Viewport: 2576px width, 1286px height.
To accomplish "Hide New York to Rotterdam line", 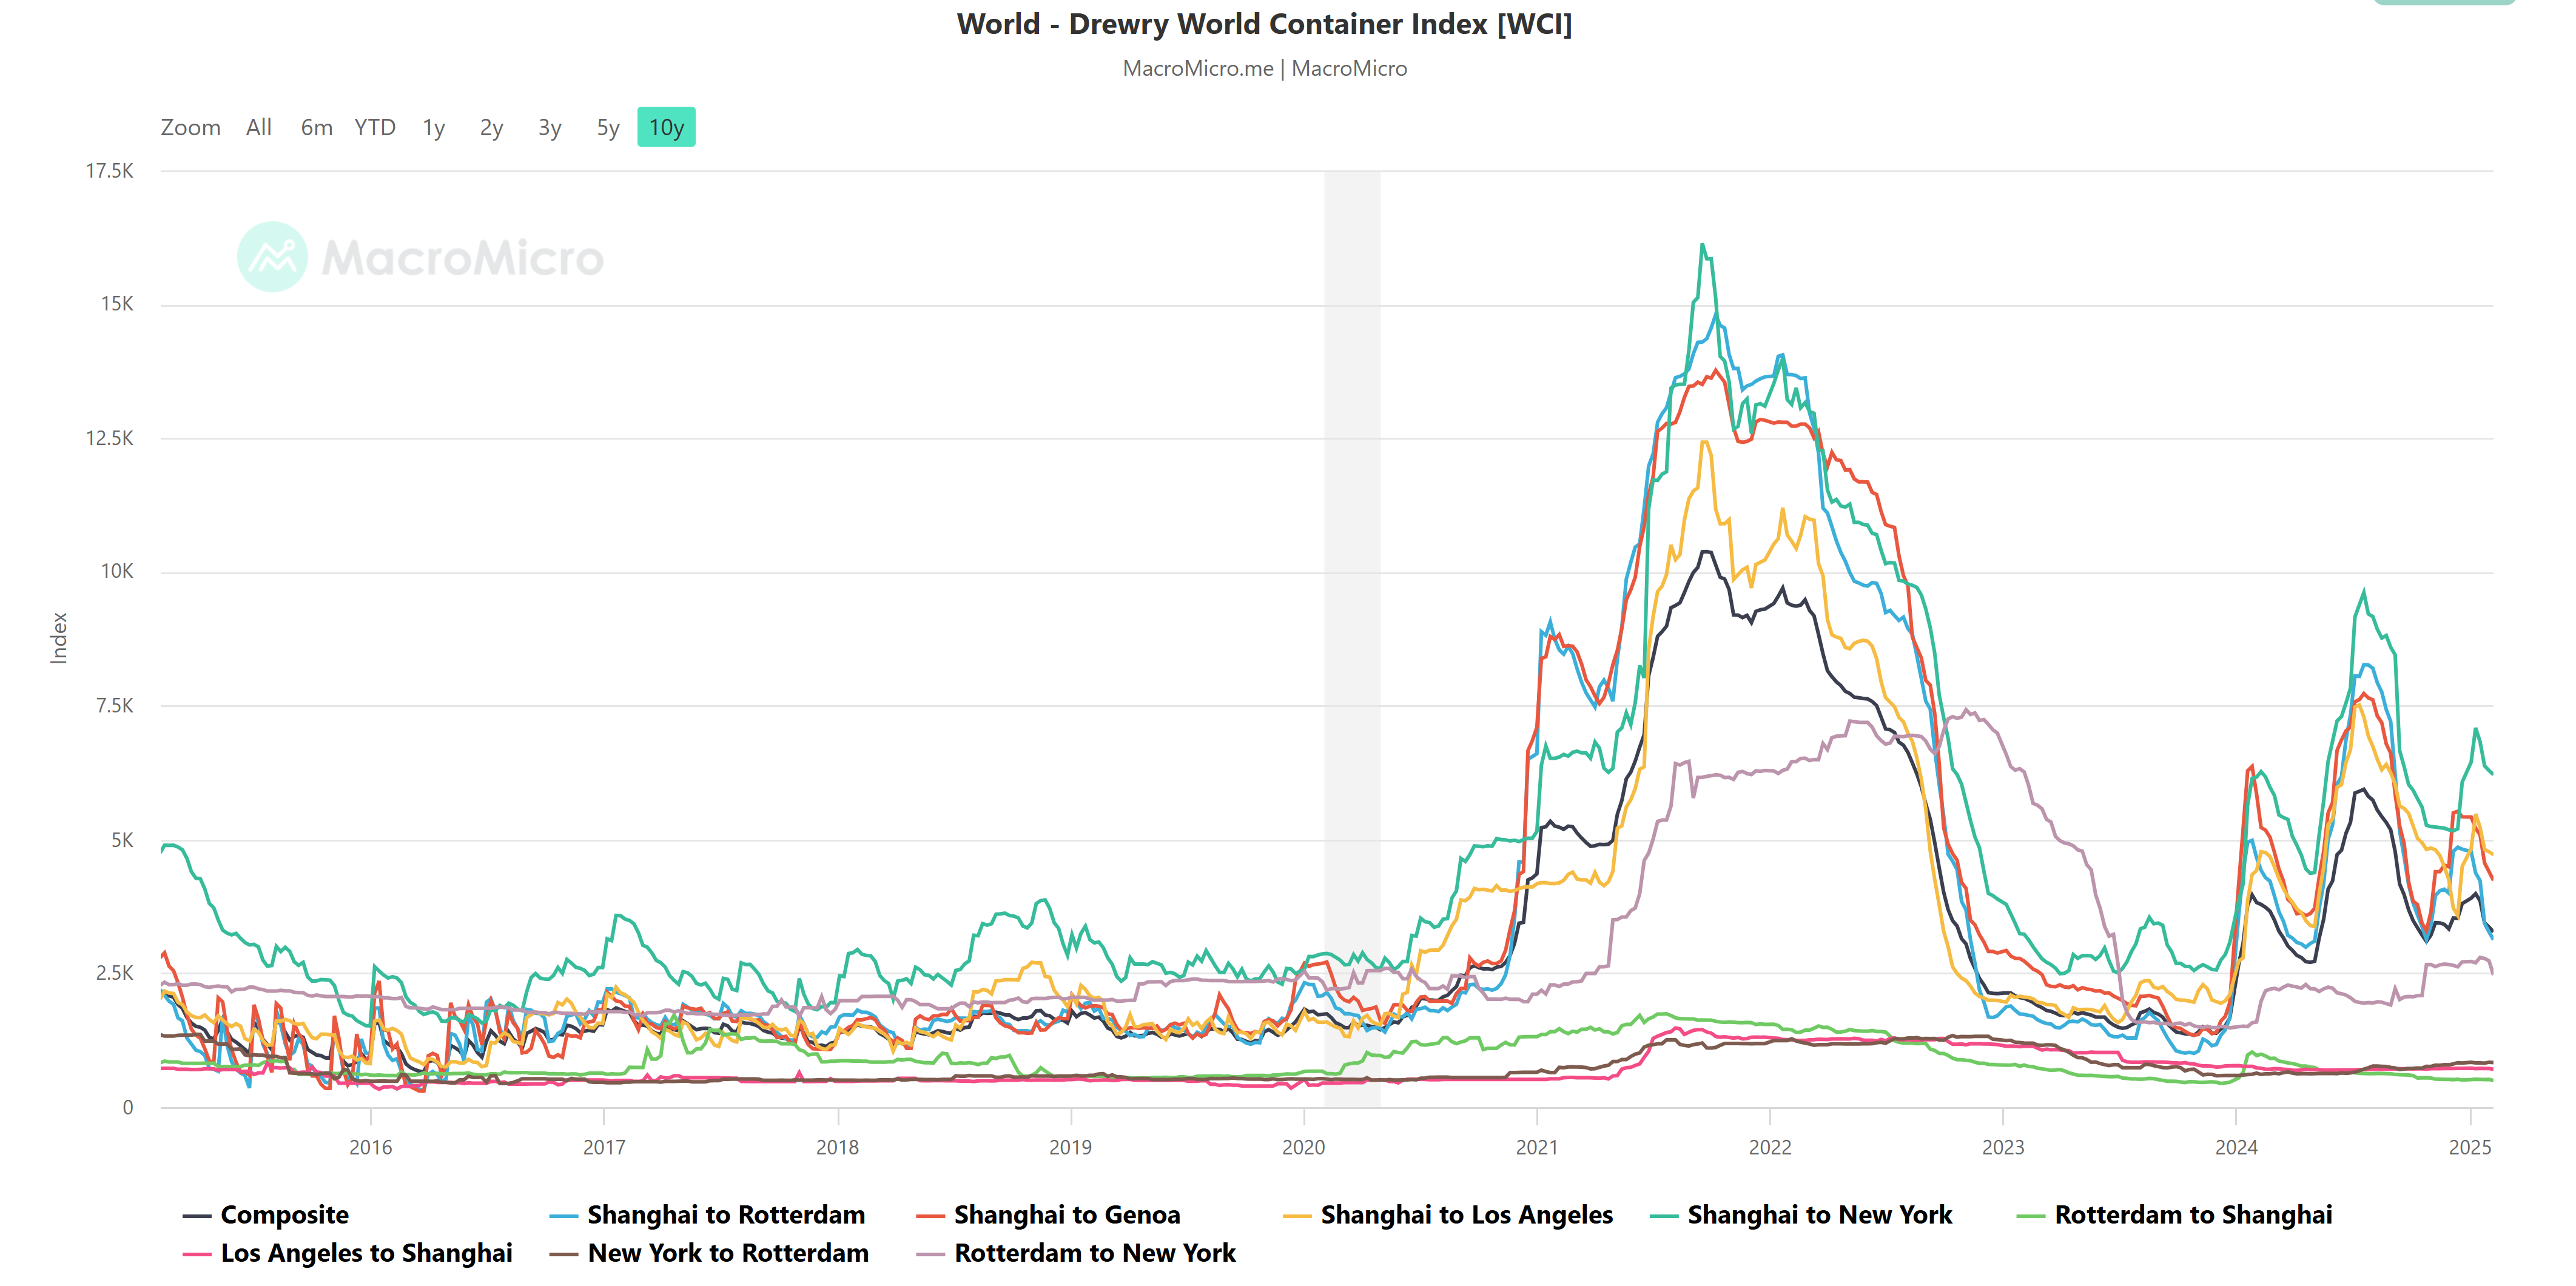I will coord(727,1253).
